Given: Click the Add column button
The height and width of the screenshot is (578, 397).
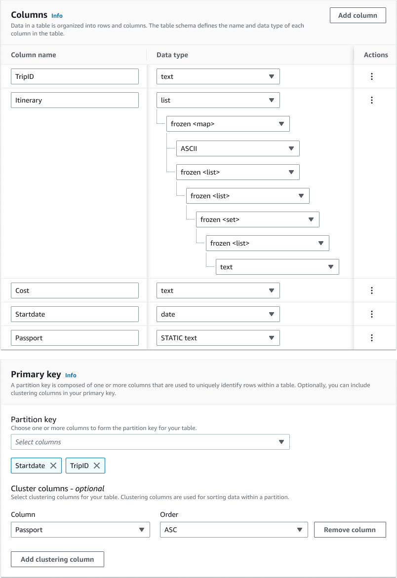Looking at the screenshot, I should pyautogui.click(x=357, y=15).
